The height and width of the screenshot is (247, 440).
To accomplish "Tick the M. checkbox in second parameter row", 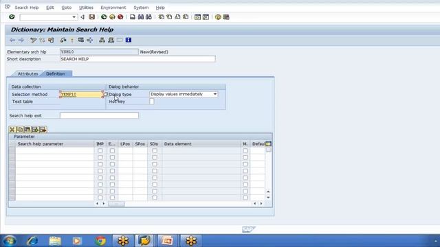I will pos(245,157).
